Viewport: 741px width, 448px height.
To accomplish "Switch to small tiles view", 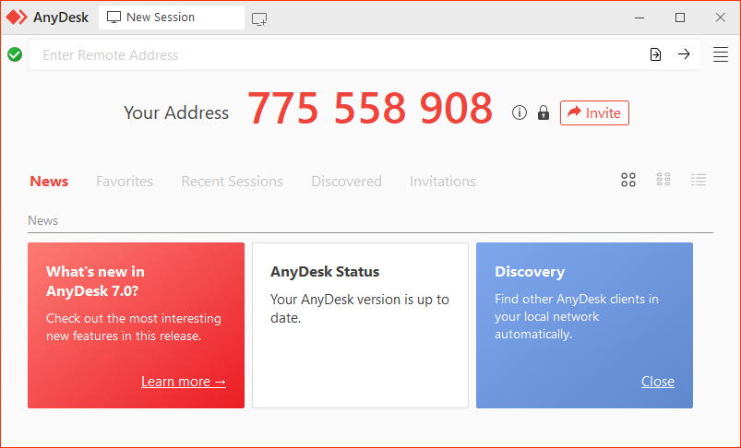I will (663, 180).
